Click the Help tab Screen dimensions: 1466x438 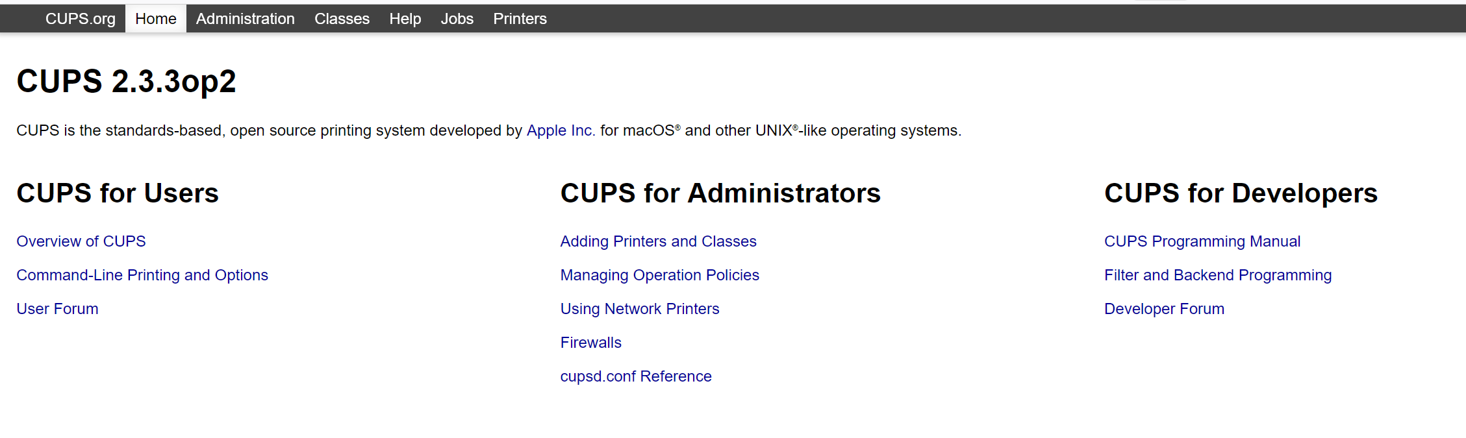[405, 19]
